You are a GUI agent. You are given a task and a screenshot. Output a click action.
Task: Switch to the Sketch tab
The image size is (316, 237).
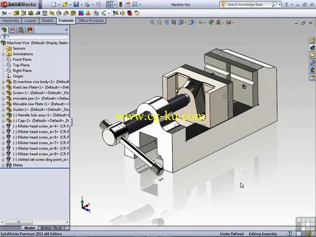click(48, 20)
